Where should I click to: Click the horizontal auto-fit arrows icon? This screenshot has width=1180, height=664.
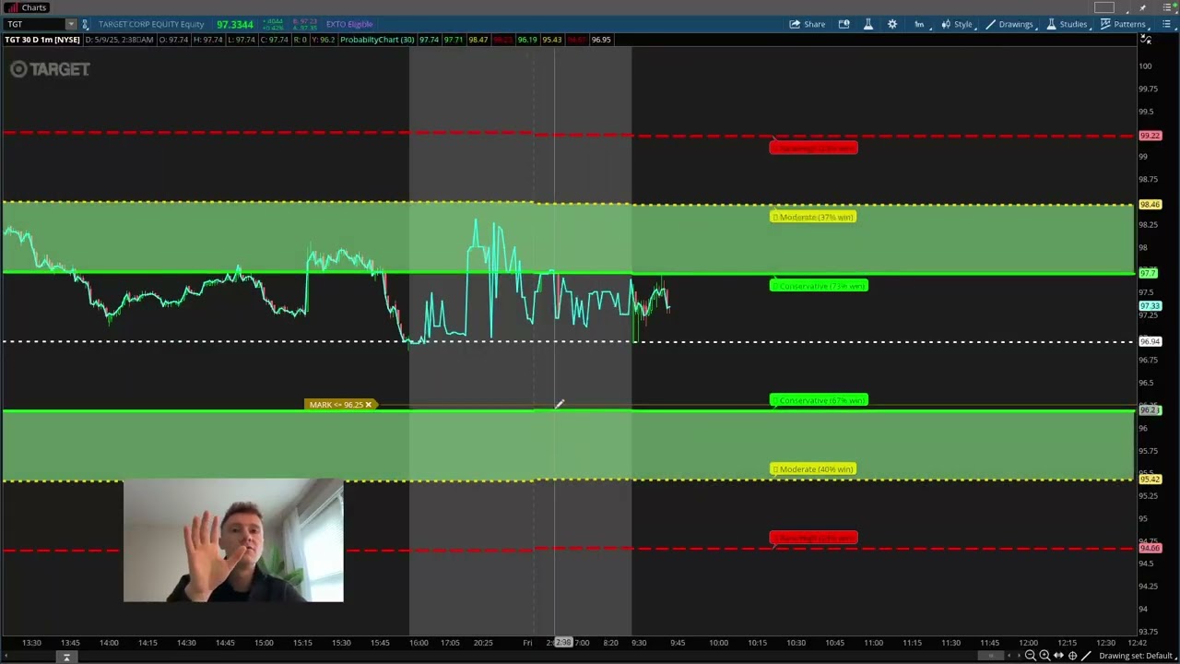pos(1058,656)
